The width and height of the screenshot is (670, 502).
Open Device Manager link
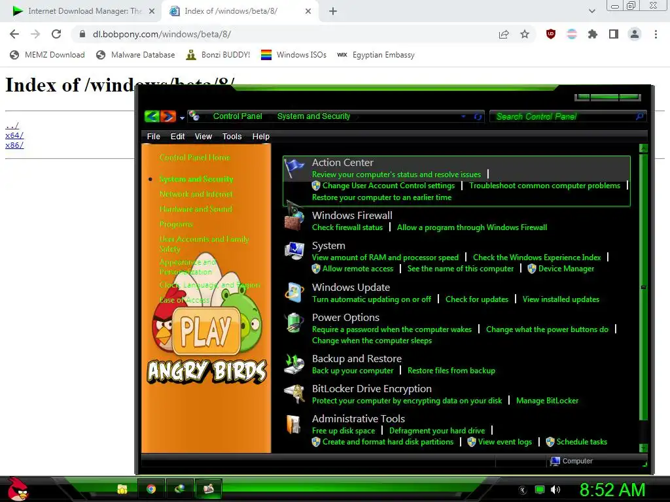click(566, 269)
